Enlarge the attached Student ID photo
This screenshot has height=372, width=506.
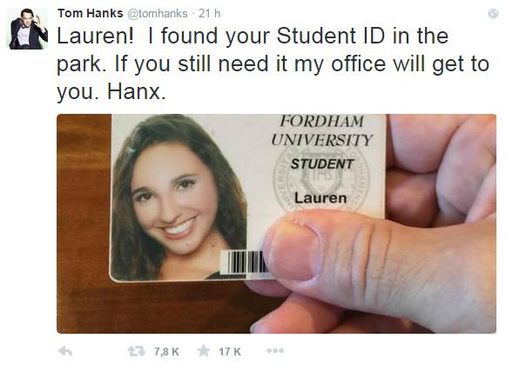point(277,223)
